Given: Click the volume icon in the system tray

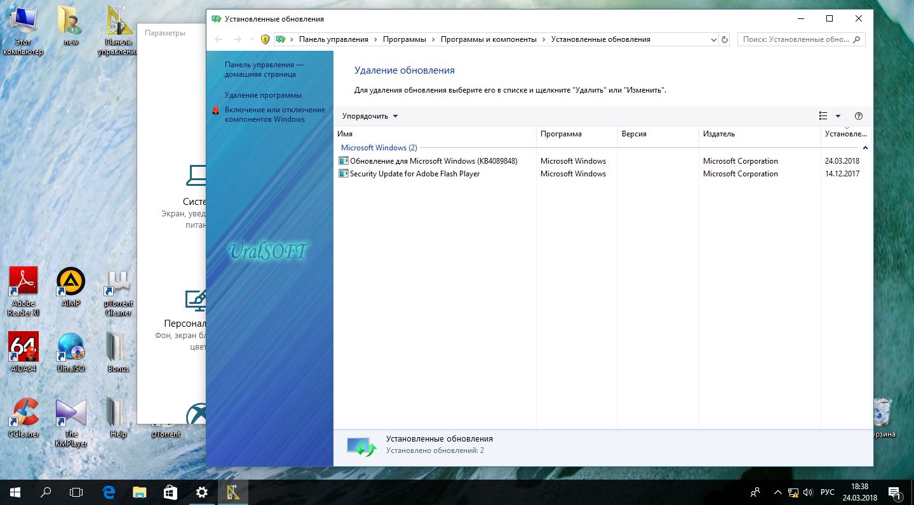Looking at the screenshot, I should (807, 492).
